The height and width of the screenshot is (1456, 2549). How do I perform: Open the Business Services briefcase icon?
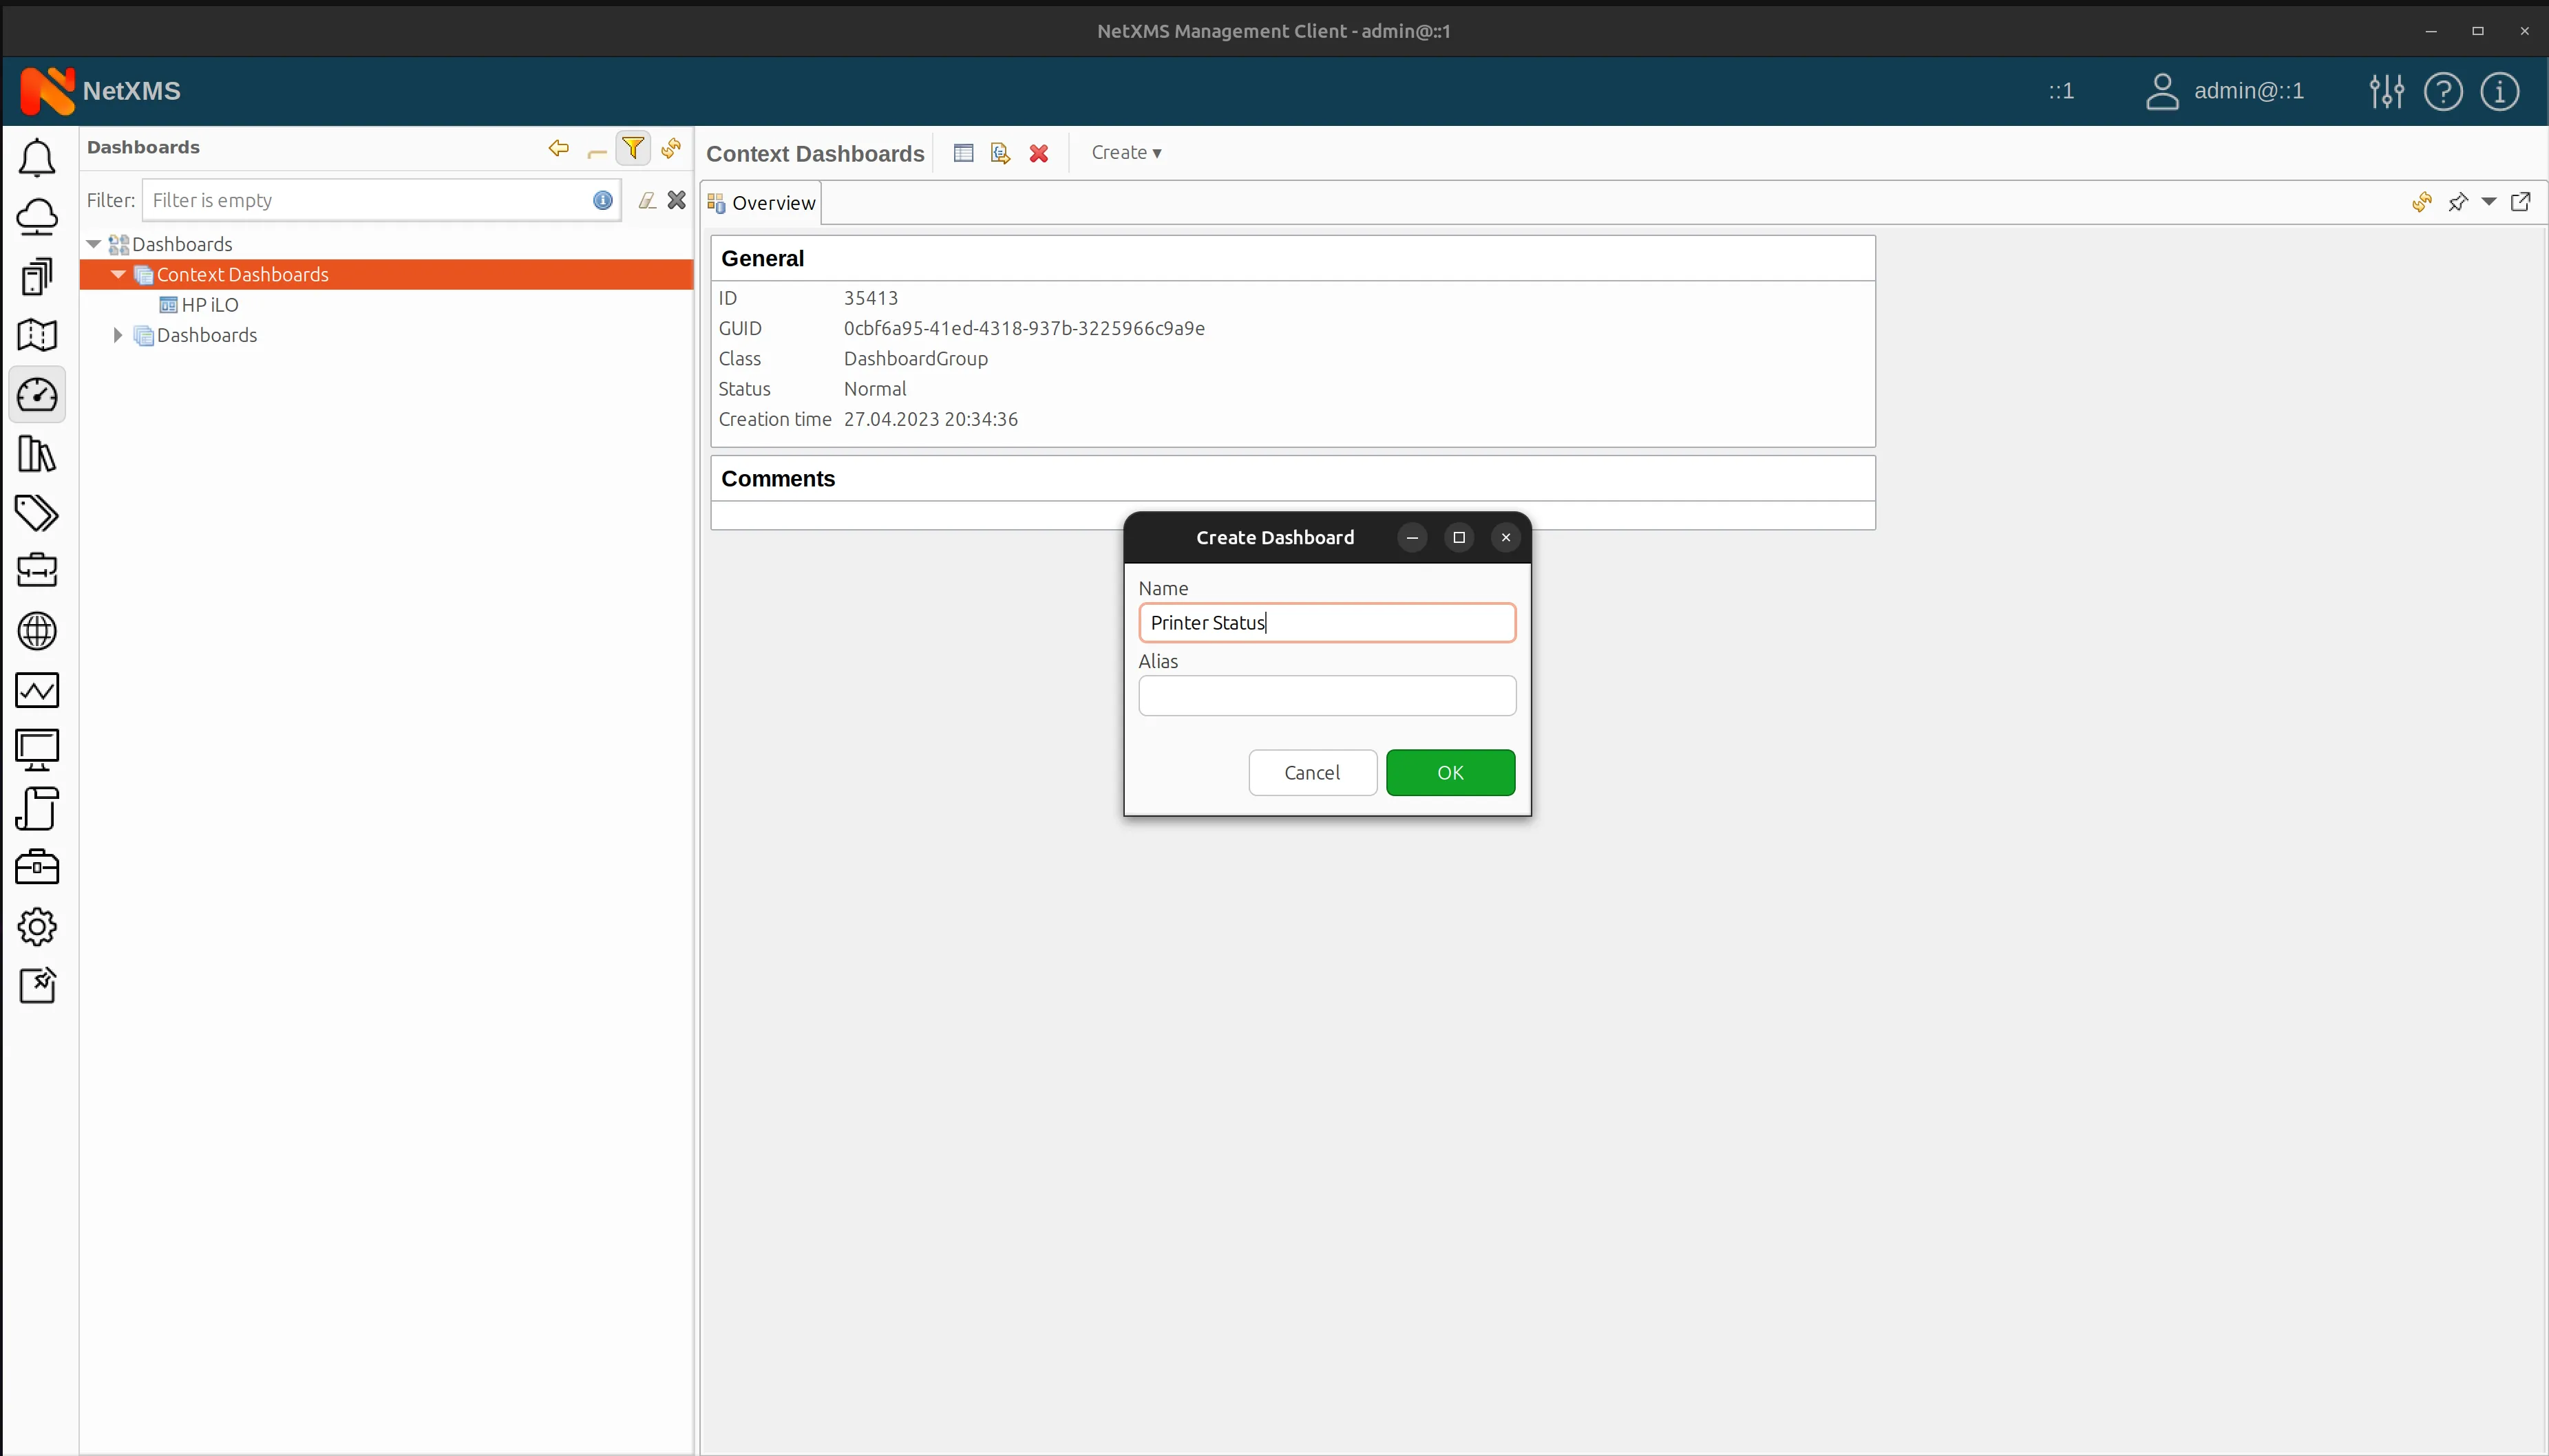click(38, 570)
